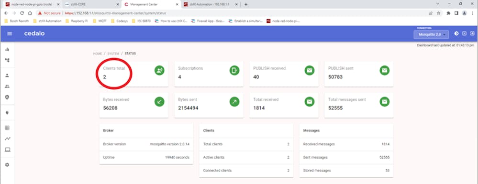
Task: Click the PUBLISH received envelope icon
Action: [x=310, y=71]
